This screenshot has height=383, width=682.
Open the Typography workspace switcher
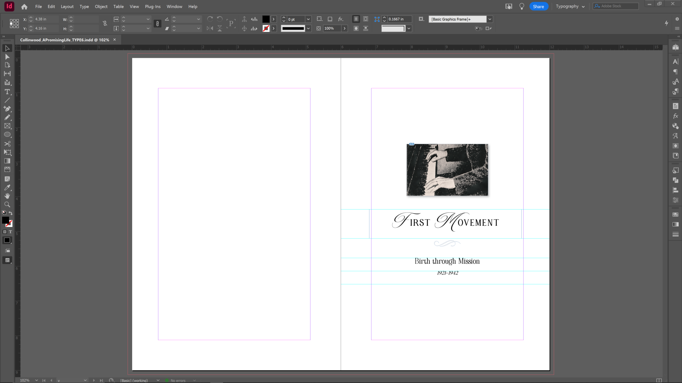pos(570,6)
